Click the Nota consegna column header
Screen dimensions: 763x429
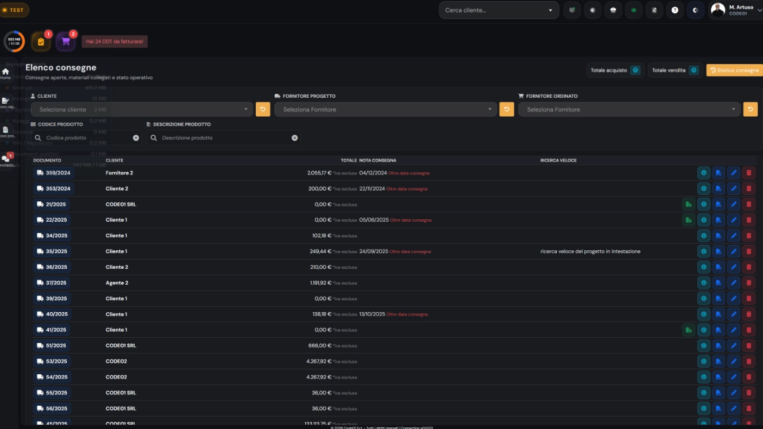click(x=378, y=160)
